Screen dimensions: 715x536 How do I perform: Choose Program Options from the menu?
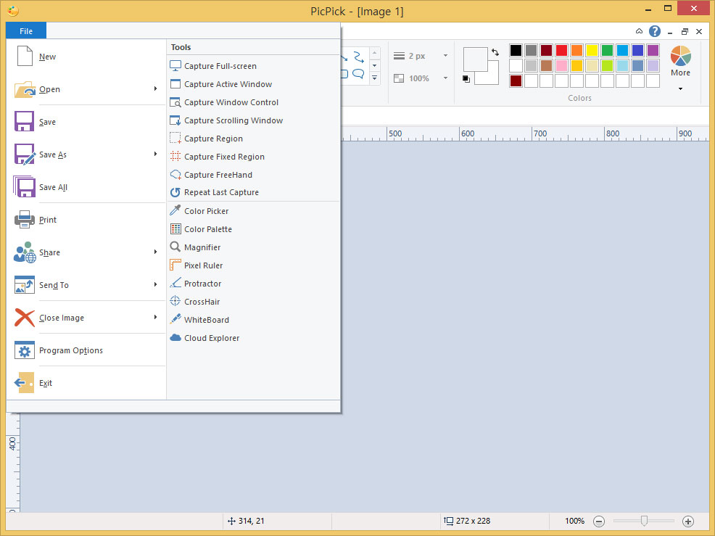tap(70, 350)
